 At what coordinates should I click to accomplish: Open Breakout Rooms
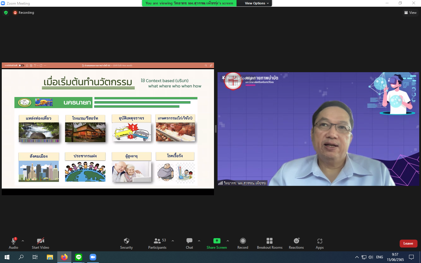tap(270, 243)
